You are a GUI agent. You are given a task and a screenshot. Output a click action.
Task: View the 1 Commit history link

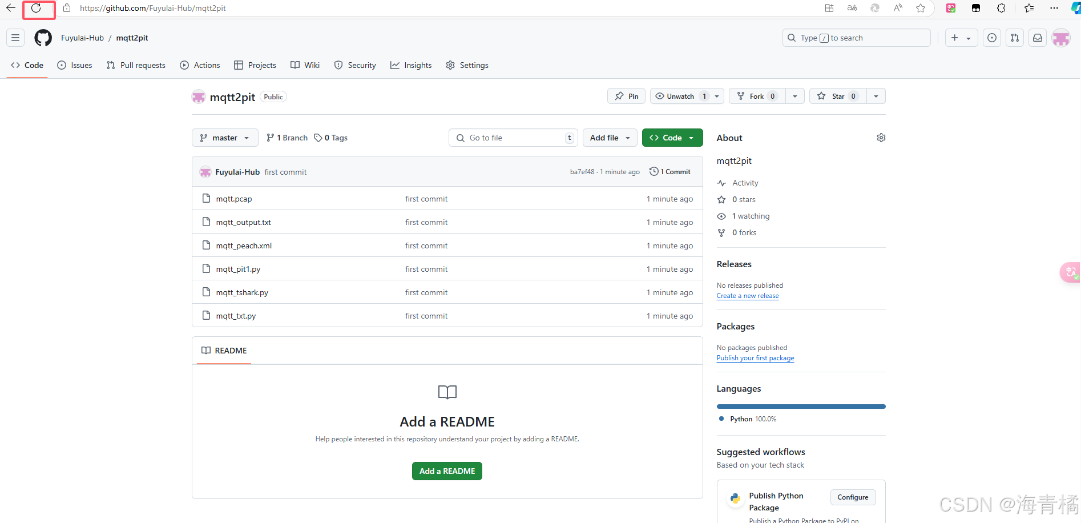670,172
